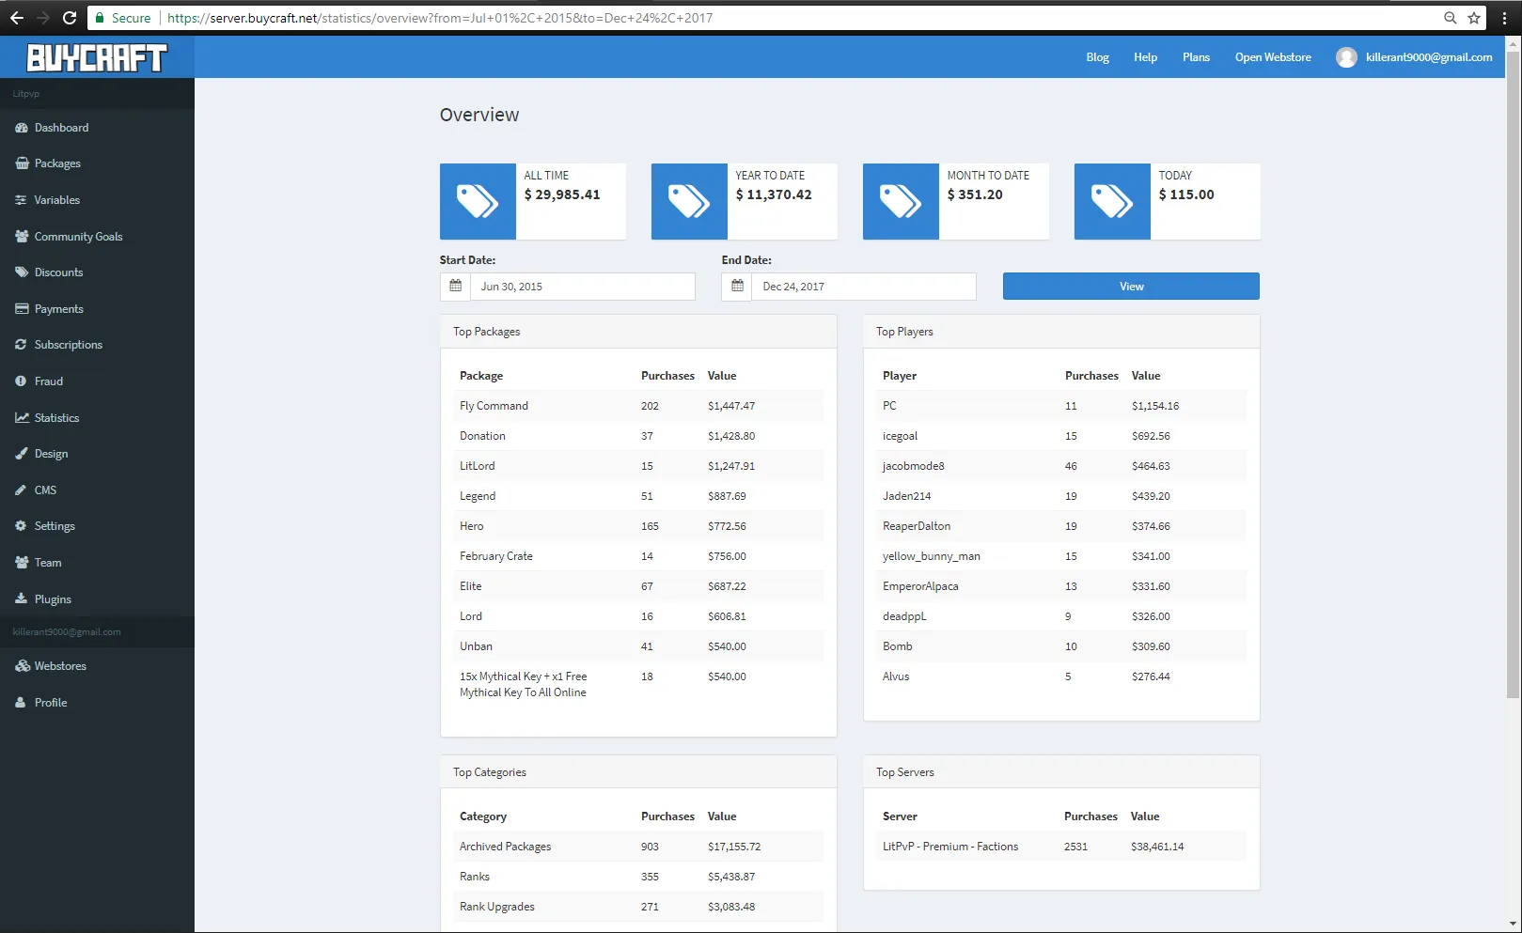1522x933 pixels.
Task: Open Community Goals section
Action: [x=97, y=237]
